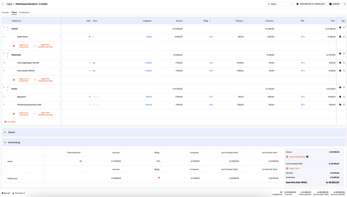The height and width of the screenshot is (197, 347).
Task: Copy the Annet section
Action: [x=340, y=87]
